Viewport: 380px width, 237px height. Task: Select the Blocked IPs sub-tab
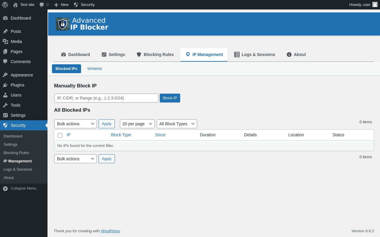66,69
